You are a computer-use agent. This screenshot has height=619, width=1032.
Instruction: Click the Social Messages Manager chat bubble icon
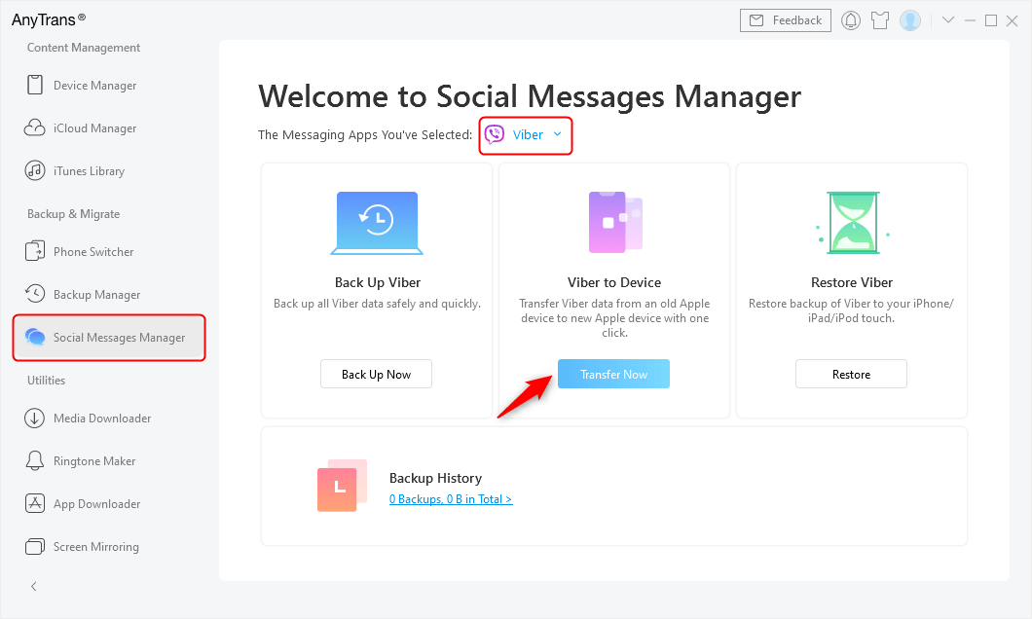pyautogui.click(x=35, y=337)
